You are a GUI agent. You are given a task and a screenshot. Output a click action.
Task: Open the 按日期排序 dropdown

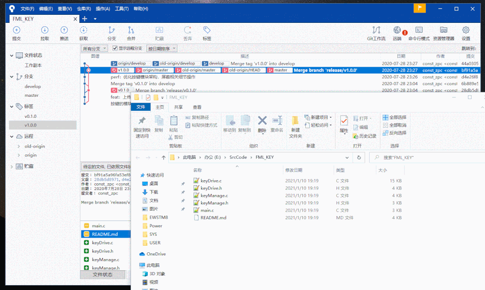(162, 48)
